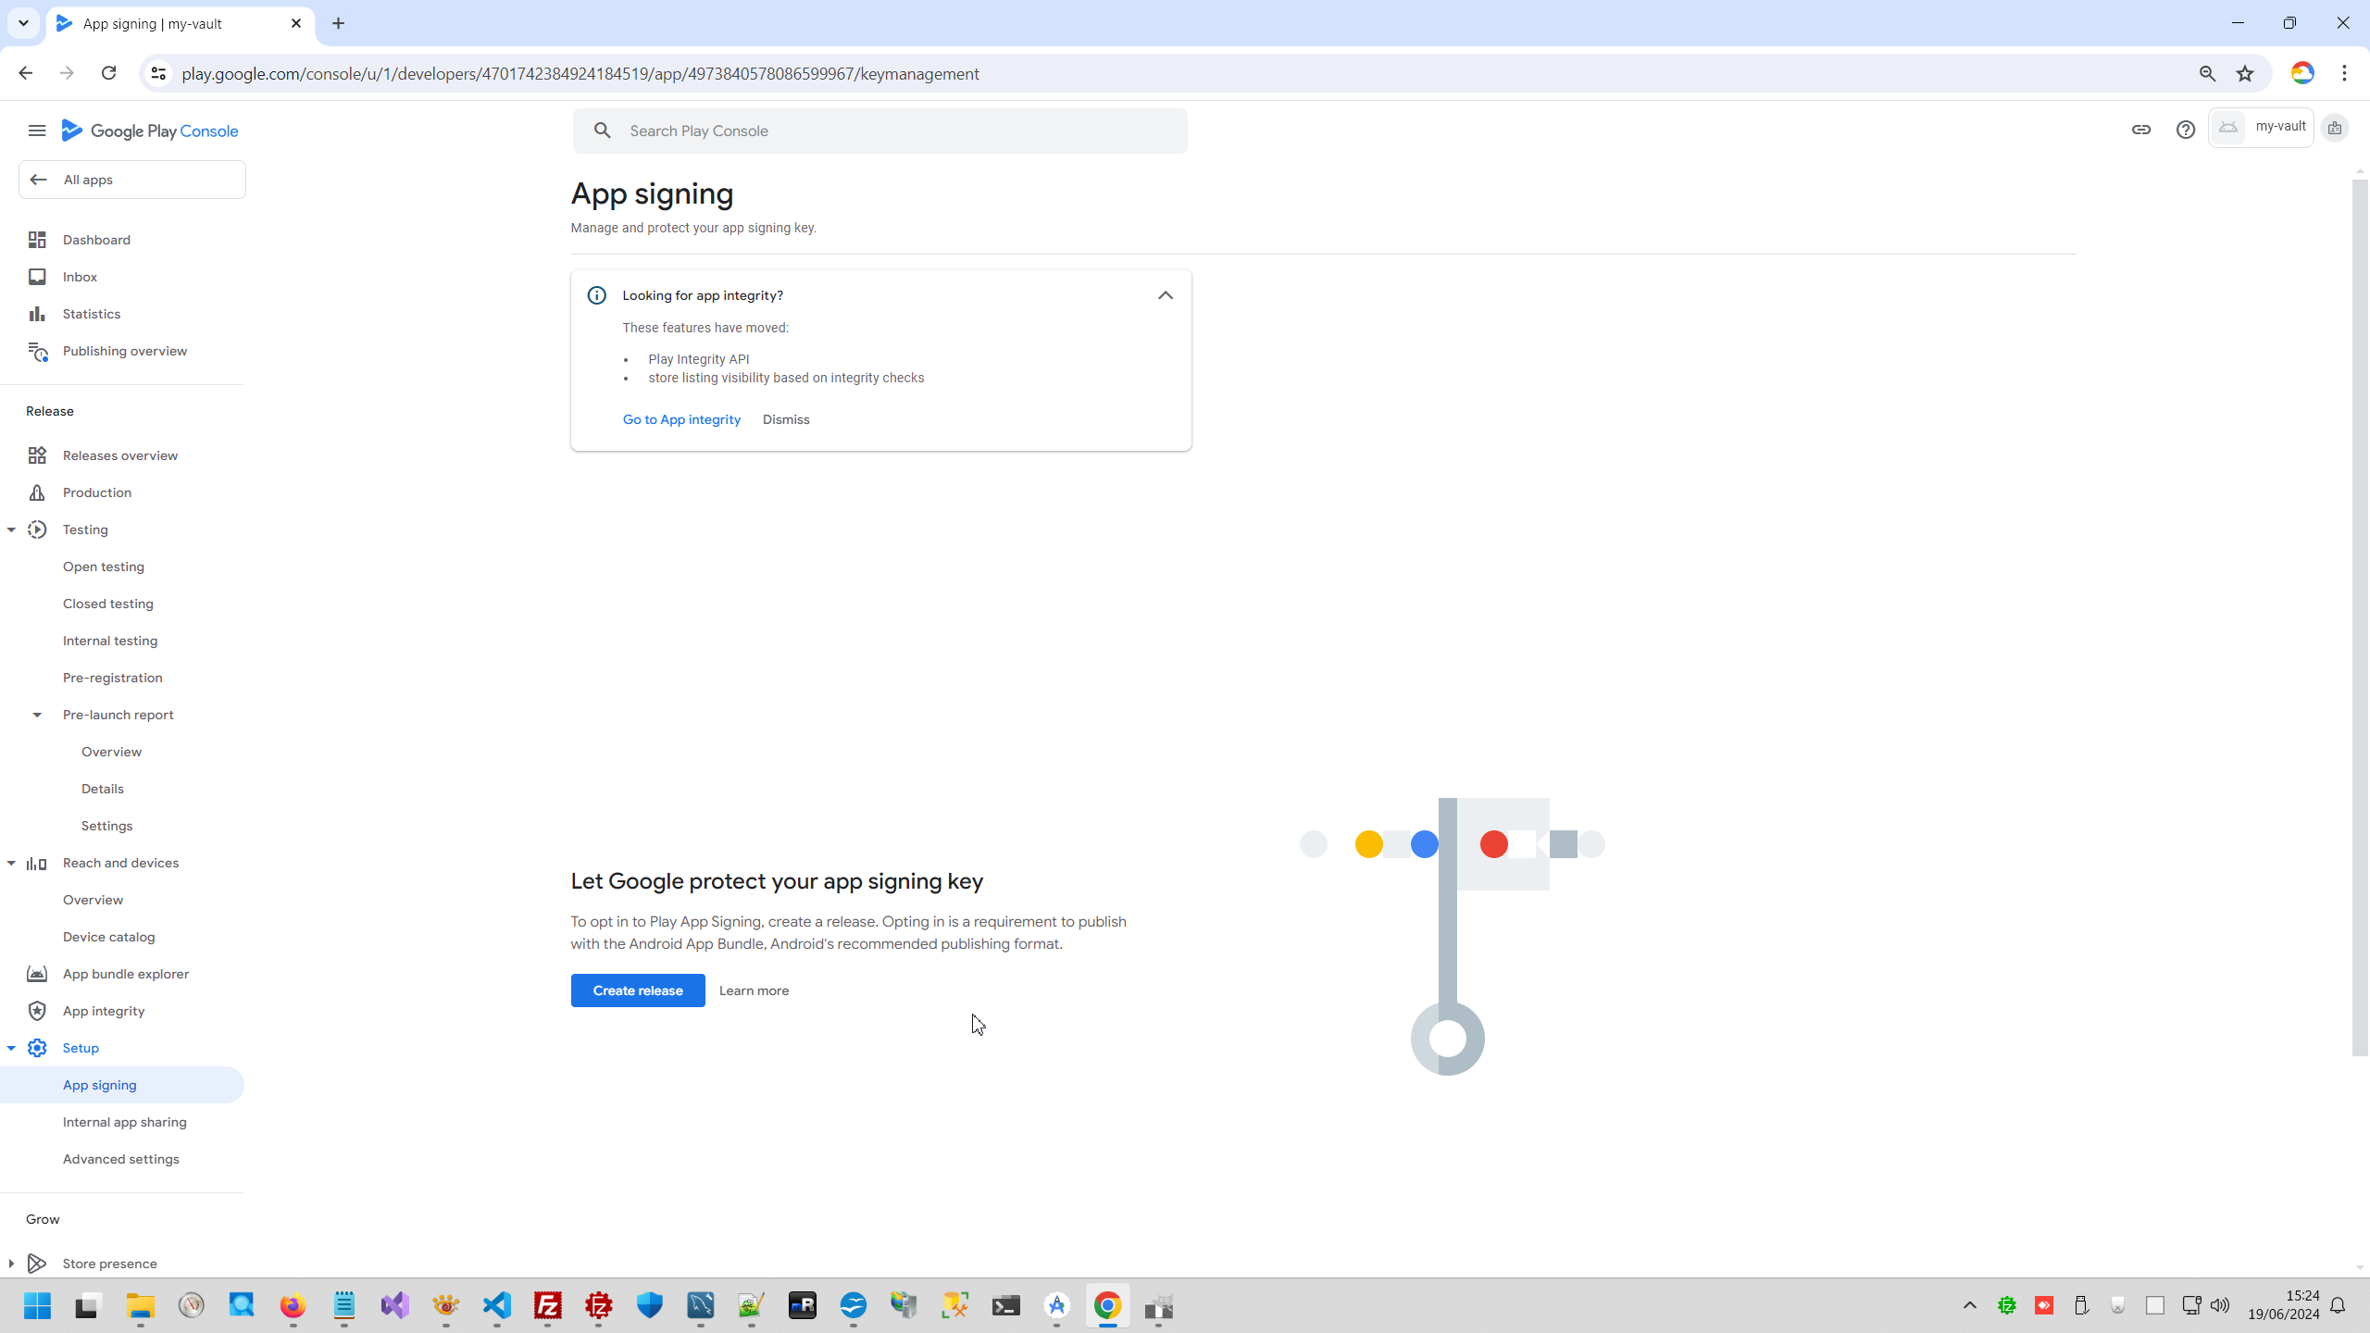Collapse the Testing section arrow
This screenshot has height=1333, width=2370.
pyautogui.click(x=11, y=529)
